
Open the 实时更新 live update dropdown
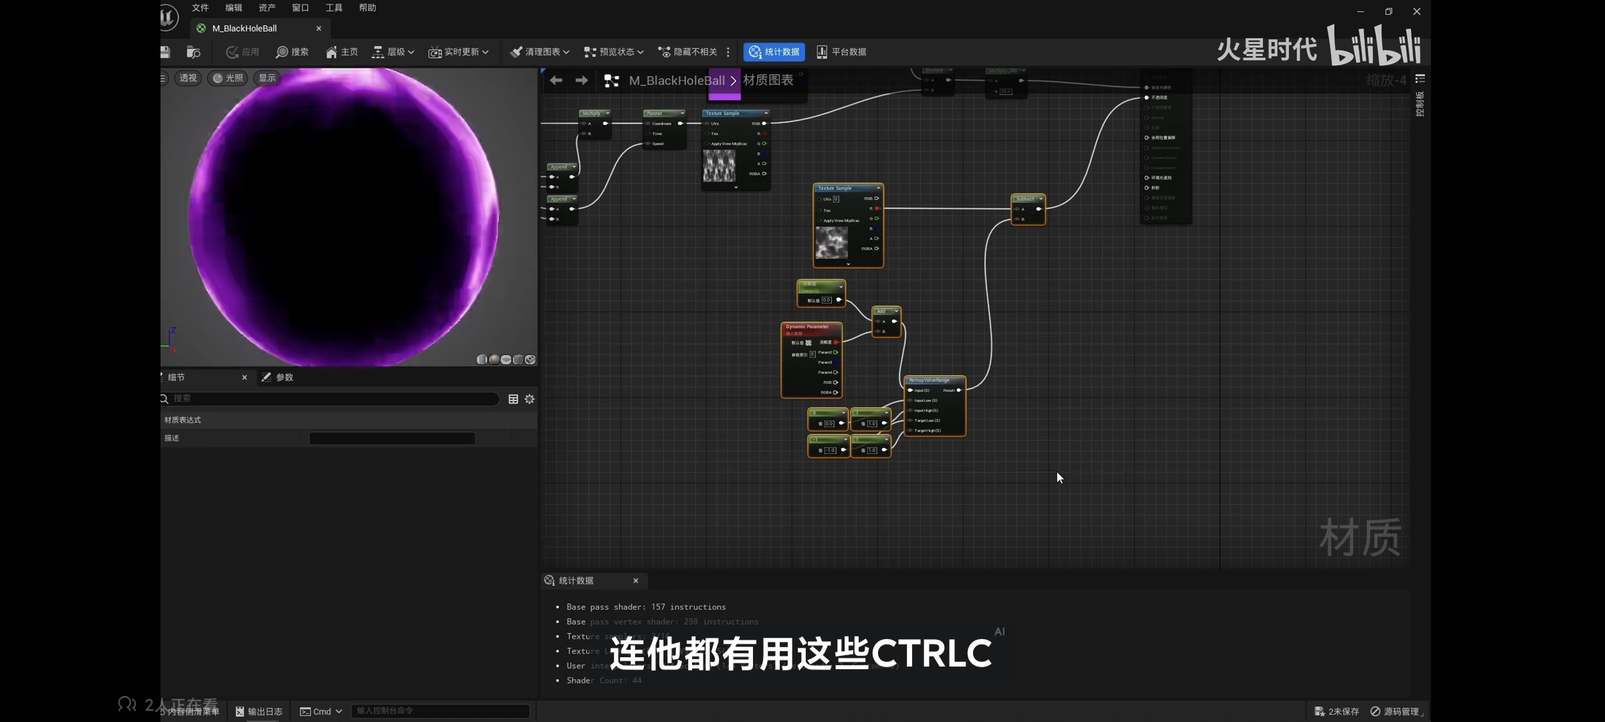click(x=459, y=52)
